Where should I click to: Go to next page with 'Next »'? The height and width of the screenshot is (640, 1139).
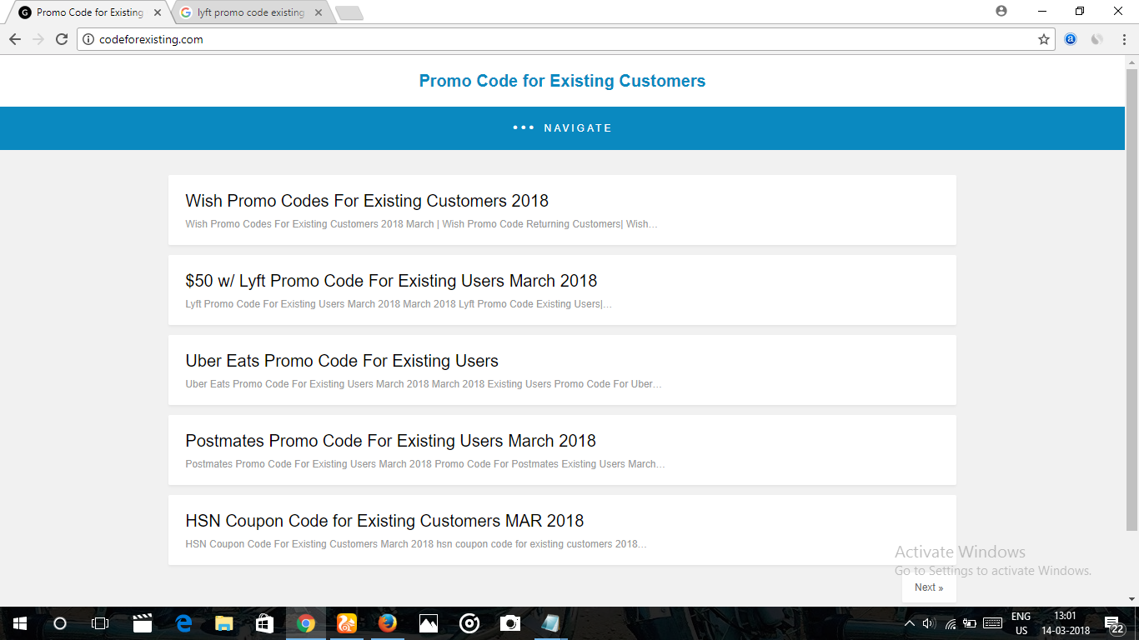[929, 587]
